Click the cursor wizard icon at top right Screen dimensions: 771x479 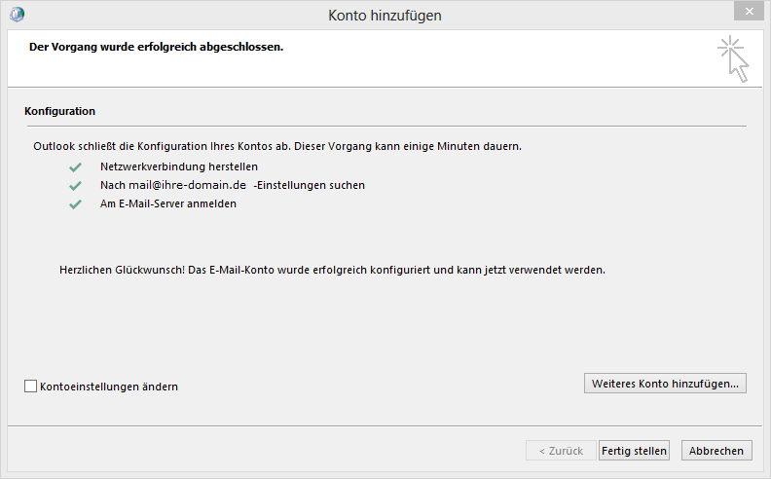tap(733, 59)
